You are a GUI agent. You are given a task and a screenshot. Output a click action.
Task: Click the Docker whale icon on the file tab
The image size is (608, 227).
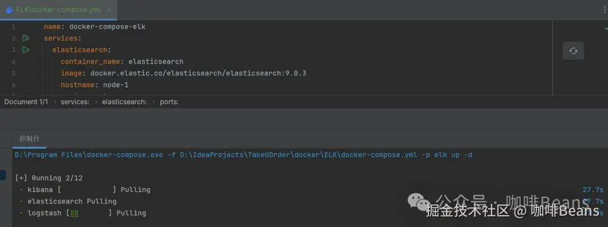click(9, 10)
